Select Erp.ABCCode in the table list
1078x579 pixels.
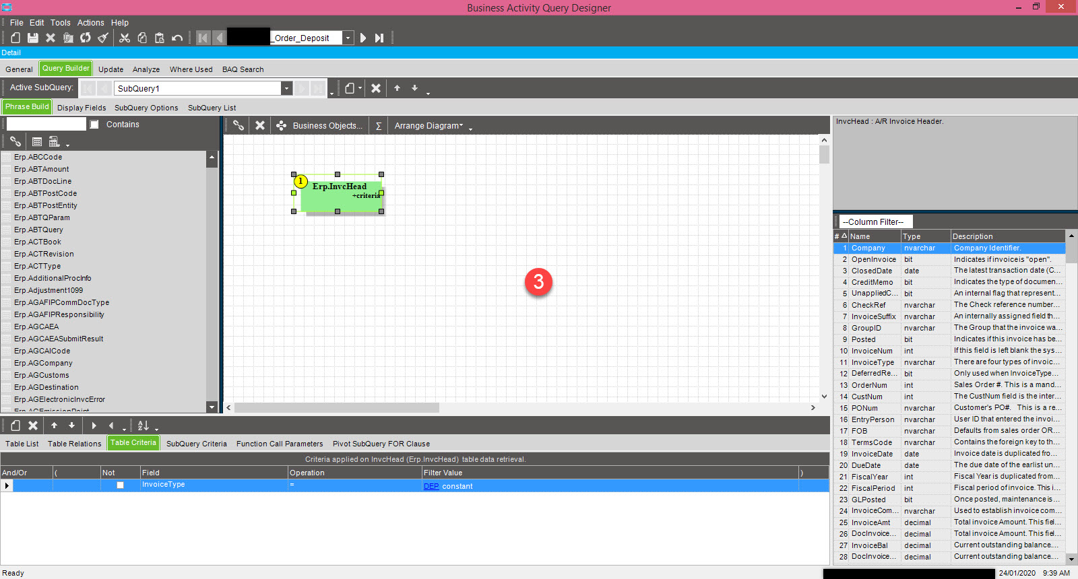(38, 157)
